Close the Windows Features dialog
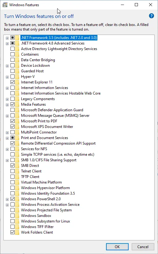 tap(151, 5)
